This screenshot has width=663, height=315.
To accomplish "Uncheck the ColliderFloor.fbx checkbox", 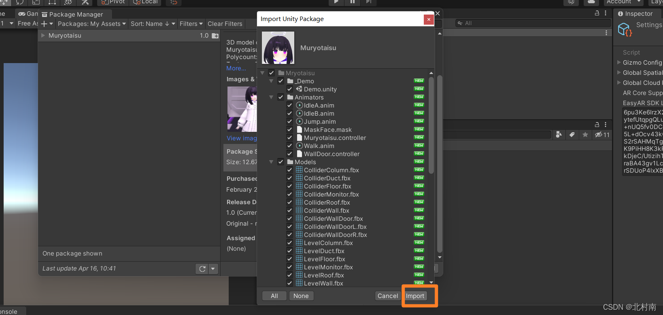I will (290, 186).
